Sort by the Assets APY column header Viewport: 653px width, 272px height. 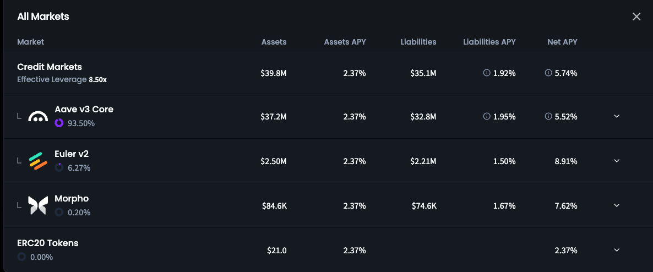point(345,42)
